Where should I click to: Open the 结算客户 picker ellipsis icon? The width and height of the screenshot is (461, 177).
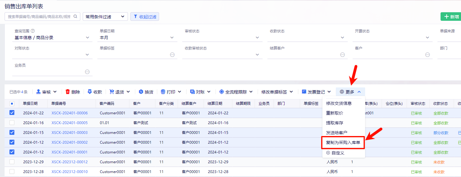[343, 55]
